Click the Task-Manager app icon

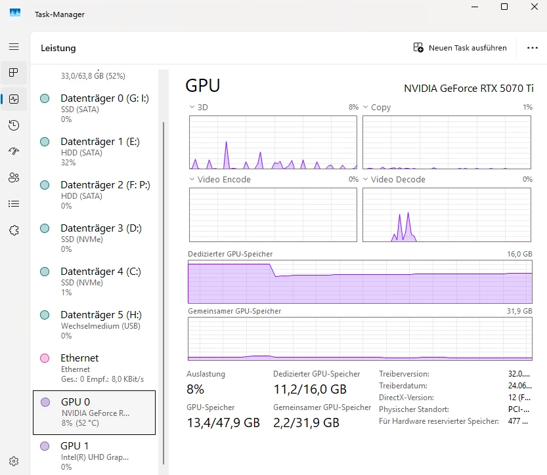pyautogui.click(x=15, y=12)
